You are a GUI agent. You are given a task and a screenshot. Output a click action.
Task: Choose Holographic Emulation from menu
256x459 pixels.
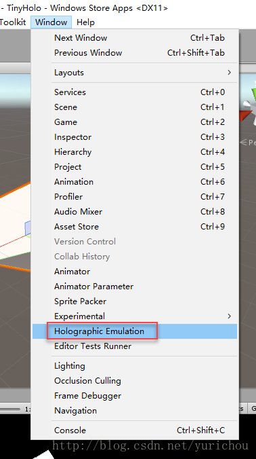click(135, 331)
